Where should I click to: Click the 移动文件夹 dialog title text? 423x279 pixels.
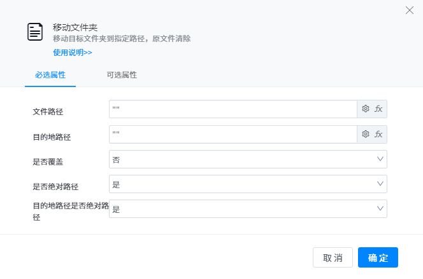(x=75, y=27)
